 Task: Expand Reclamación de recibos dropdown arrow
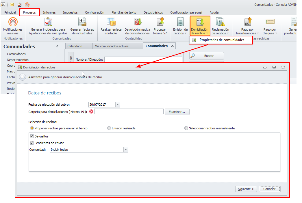coord(228,33)
